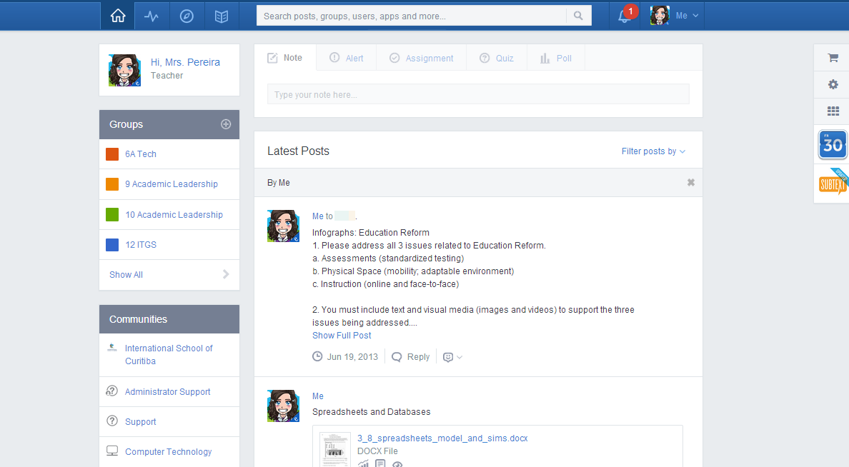This screenshot has height=467, width=849.
Task: Switch to the Quiz tab
Action: point(496,59)
